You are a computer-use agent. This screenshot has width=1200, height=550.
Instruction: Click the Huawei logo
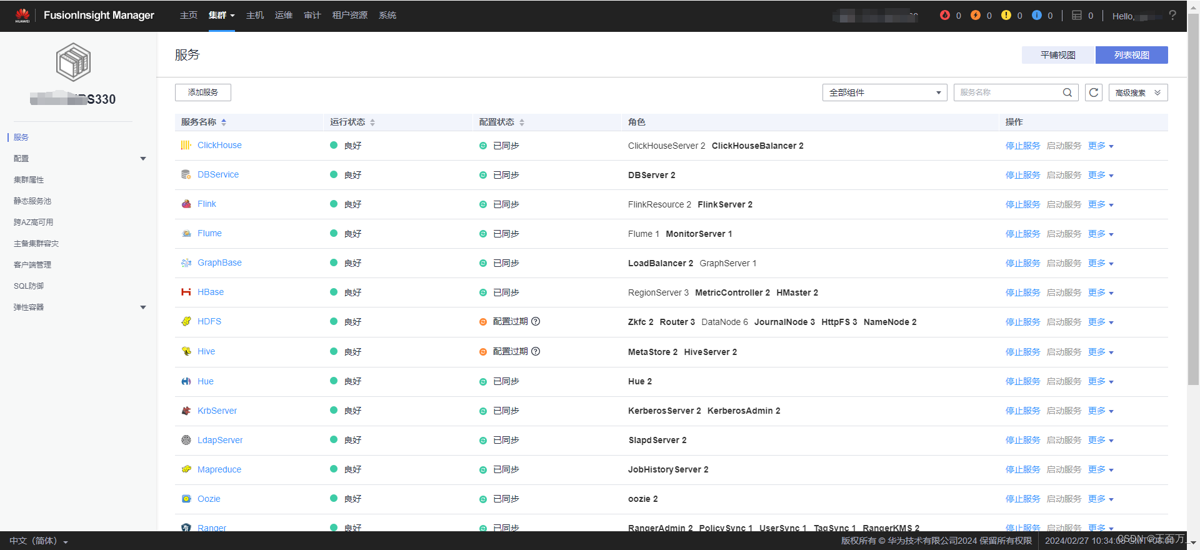click(22, 15)
